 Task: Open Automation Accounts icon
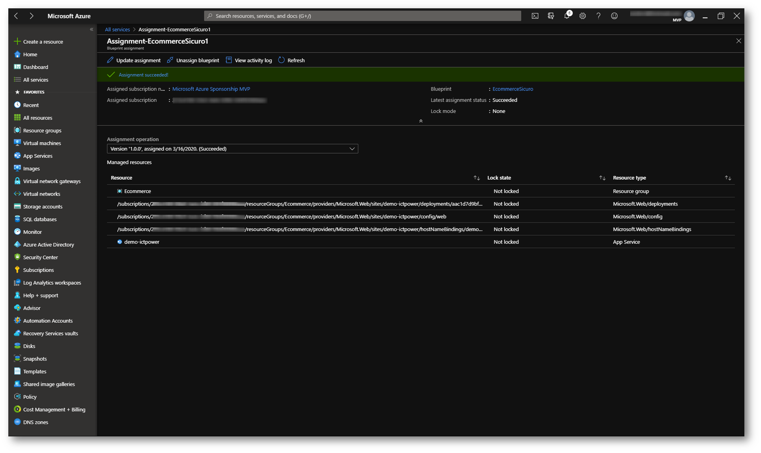point(17,320)
